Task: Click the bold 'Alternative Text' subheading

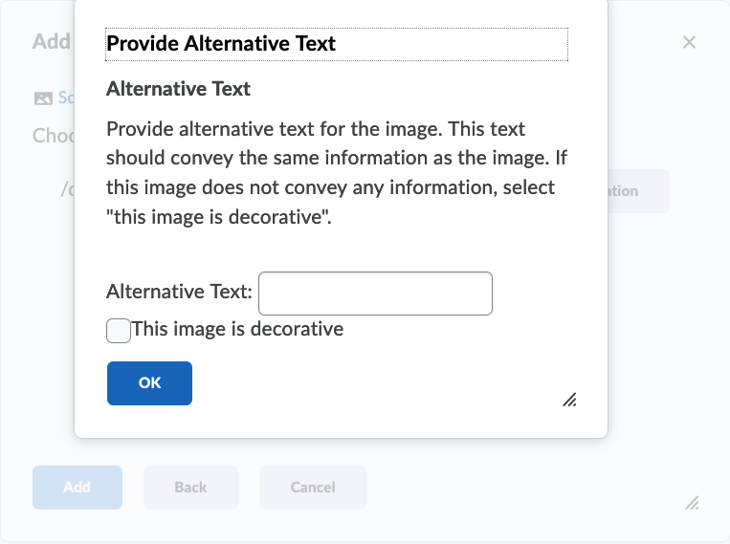Action: coord(178,89)
